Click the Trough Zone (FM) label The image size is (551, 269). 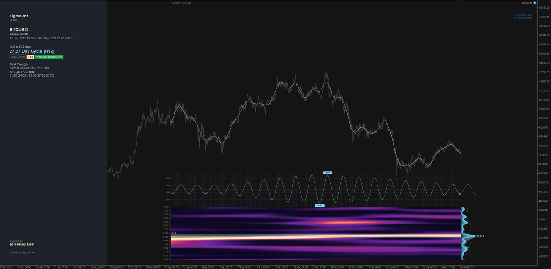click(23, 72)
